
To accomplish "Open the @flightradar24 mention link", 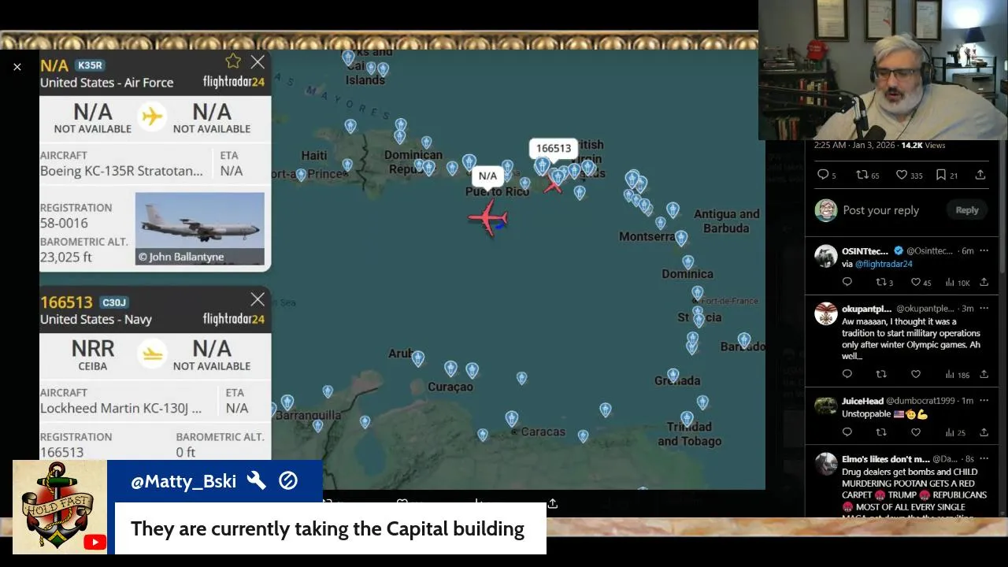I will 884,264.
